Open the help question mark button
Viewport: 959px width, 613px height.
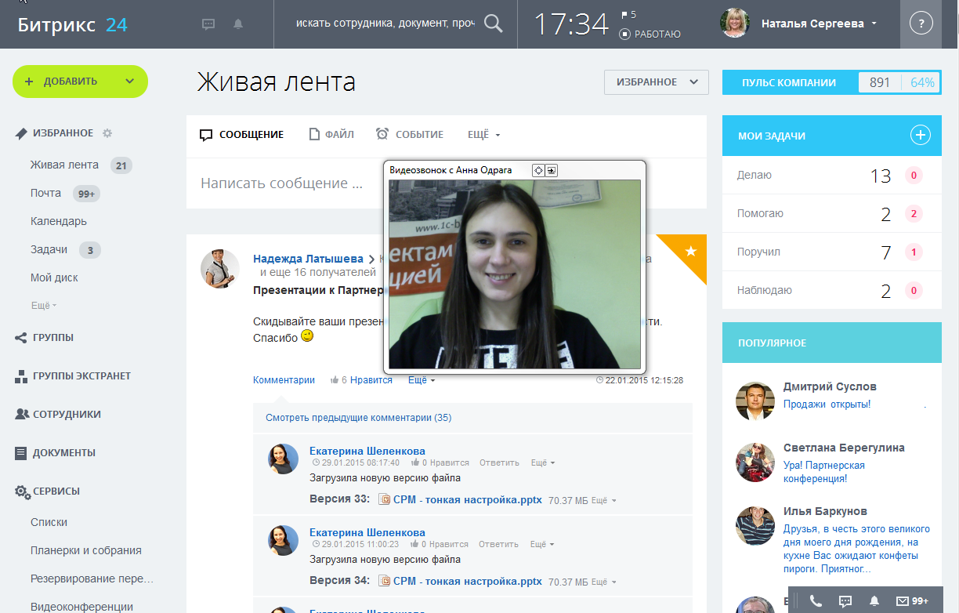[x=921, y=24]
